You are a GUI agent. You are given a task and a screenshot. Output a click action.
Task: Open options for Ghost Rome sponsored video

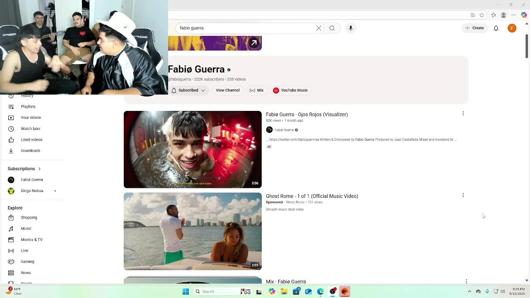[x=463, y=195]
